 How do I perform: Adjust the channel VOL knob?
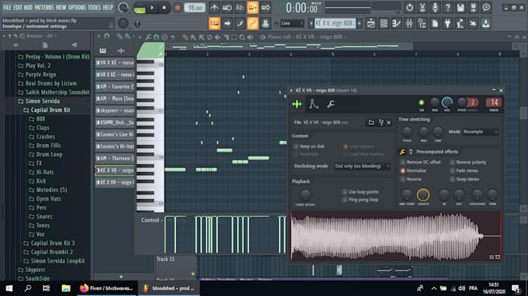pyautogui.click(x=447, y=102)
